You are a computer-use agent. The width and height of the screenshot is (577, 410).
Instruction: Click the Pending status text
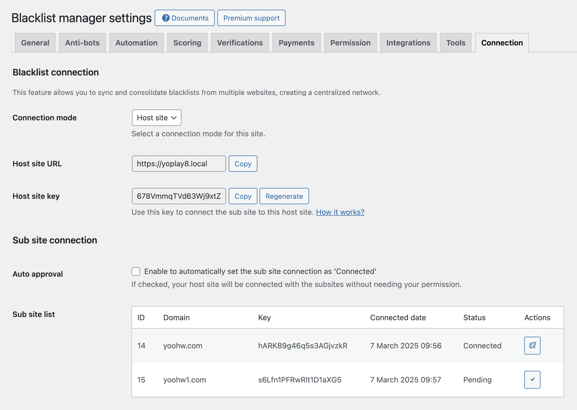(477, 380)
